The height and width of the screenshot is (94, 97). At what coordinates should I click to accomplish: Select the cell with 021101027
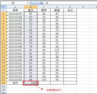pyautogui.click(x=15, y=37)
